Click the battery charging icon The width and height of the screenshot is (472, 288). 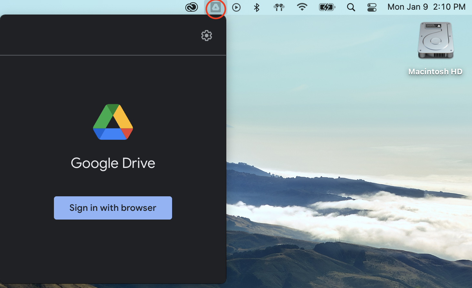coord(327,7)
